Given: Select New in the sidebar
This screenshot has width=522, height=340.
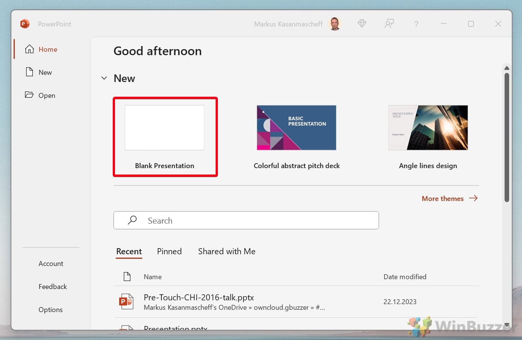Looking at the screenshot, I should click(45, 73).
